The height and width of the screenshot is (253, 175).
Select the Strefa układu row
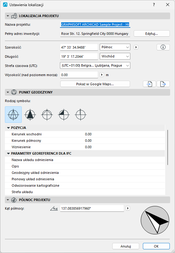pyautogui.click(x=85, y=192)
